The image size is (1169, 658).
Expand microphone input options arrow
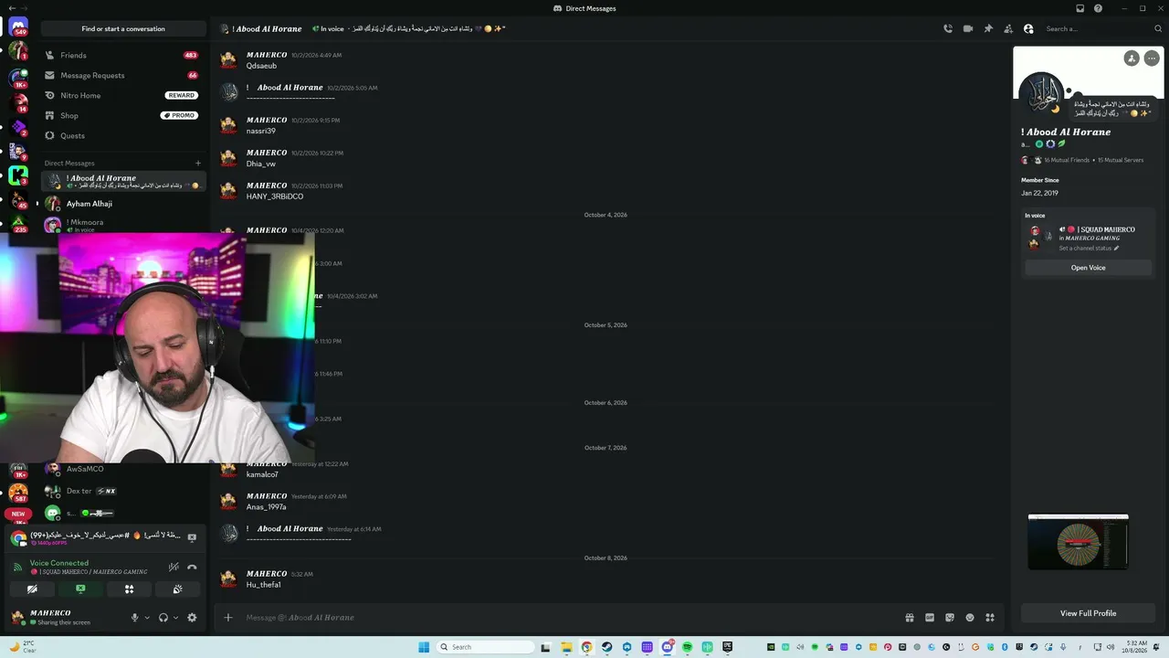point(147,618)
